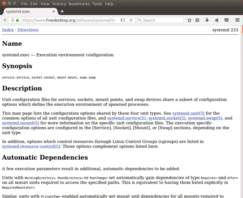Show your bookmarks list icon
Image resolution: width=243 pixels, height=198 pixels.
pos(197,20)
